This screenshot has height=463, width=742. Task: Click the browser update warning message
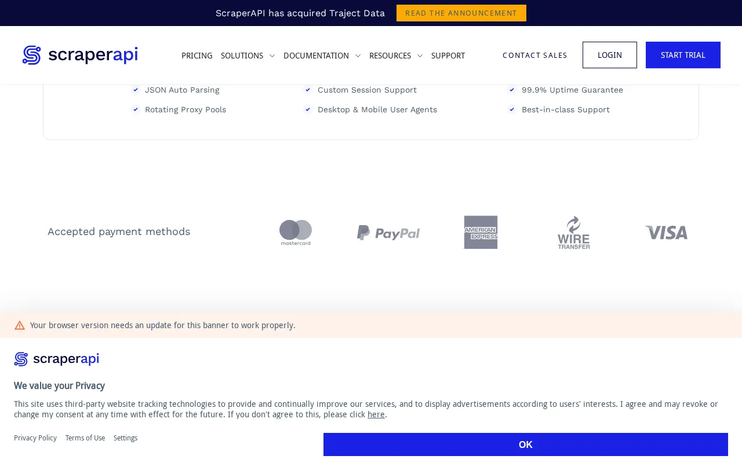pyautogui.click(x=163, y=325)
